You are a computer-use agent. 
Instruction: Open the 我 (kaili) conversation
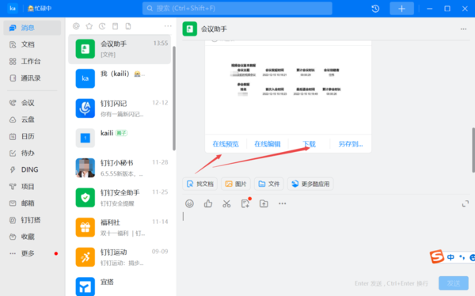[x=120, y=78]
